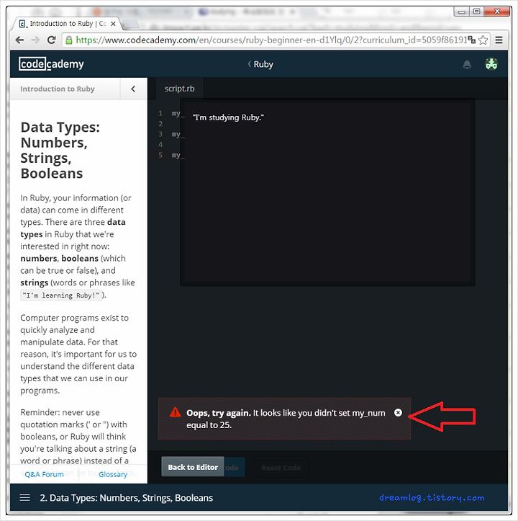This screenshot has height=521, width=518.
Task: Click the Data Types heading text
Action: pyautogui.click(x=60, y=150)
